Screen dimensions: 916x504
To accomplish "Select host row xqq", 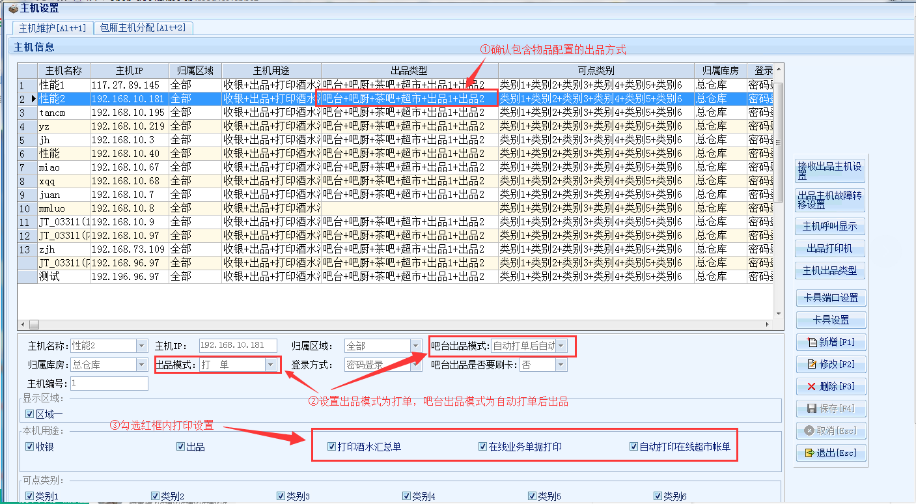I will tap(396, 180).
